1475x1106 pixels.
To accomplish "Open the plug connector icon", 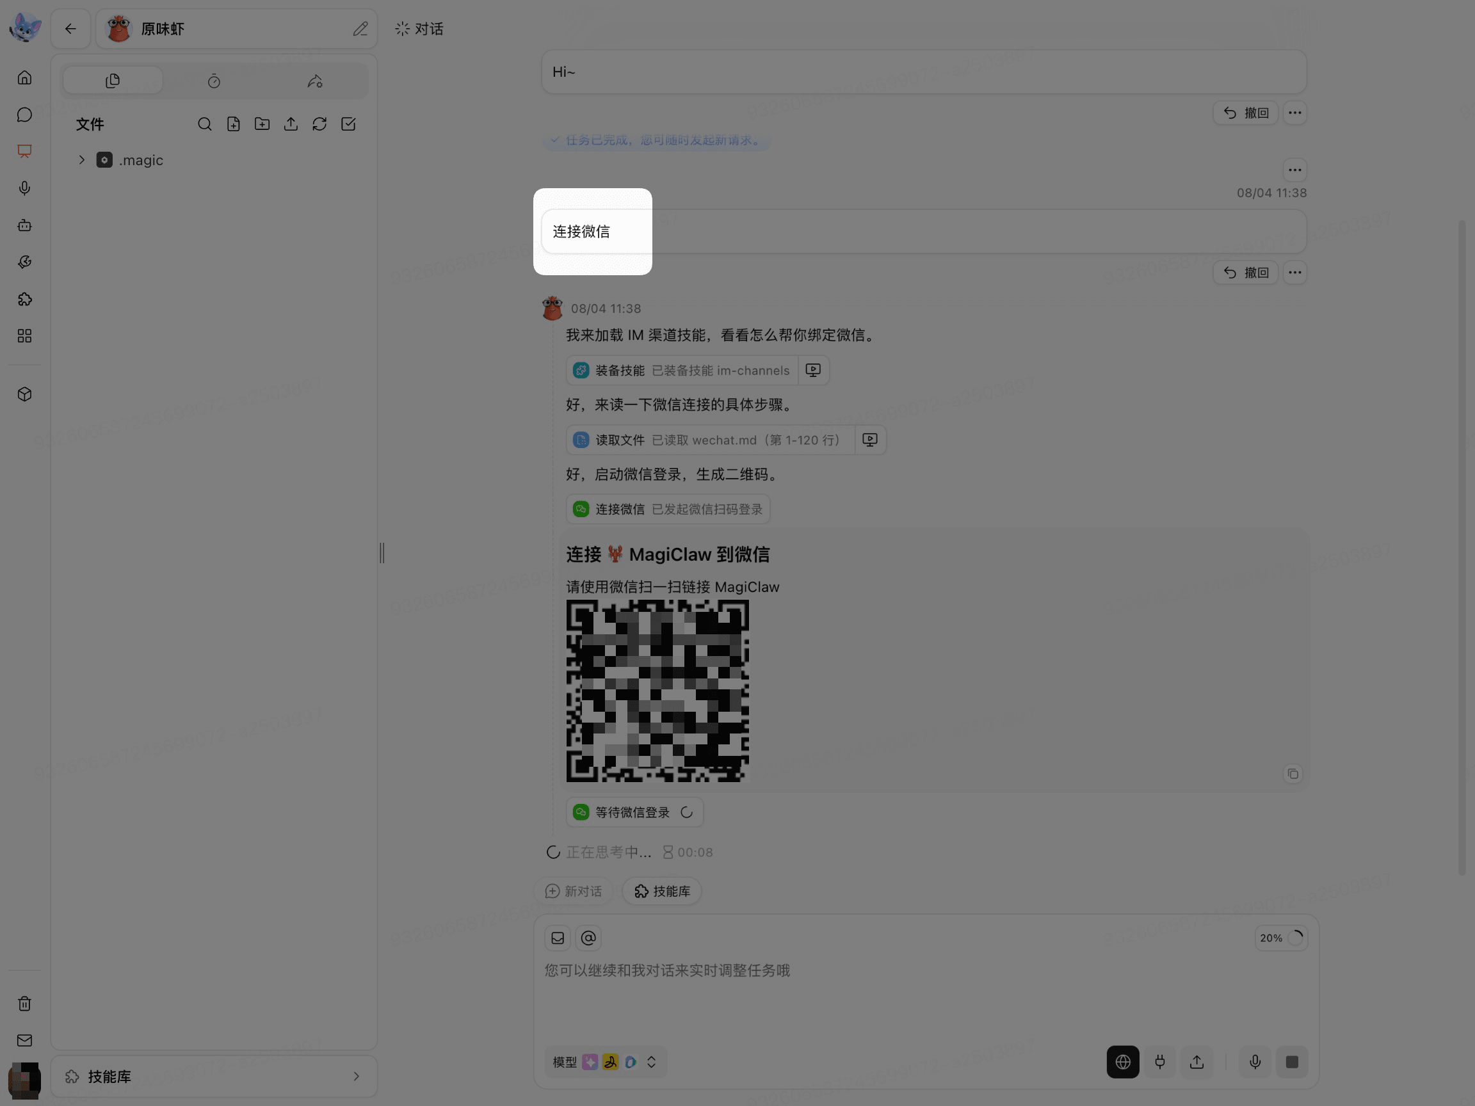I will coord(1159,1062).
